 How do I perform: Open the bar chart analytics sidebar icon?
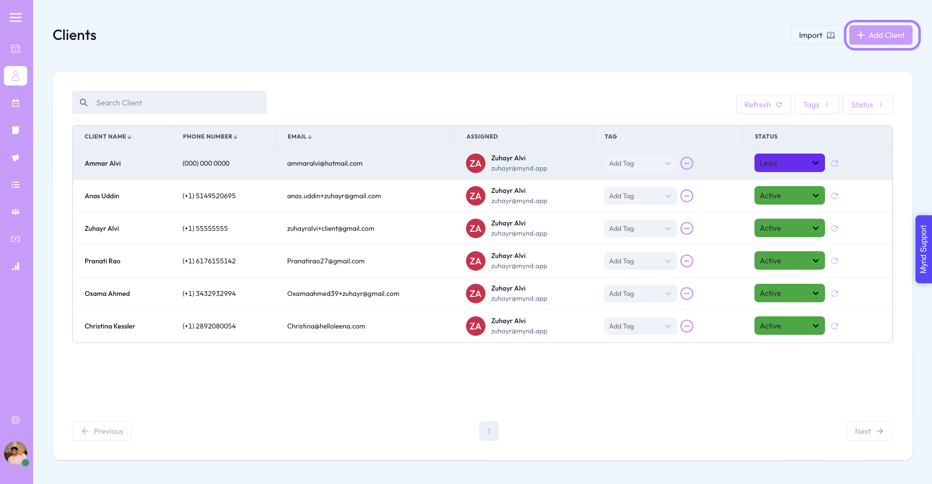(x=16, y=266)
